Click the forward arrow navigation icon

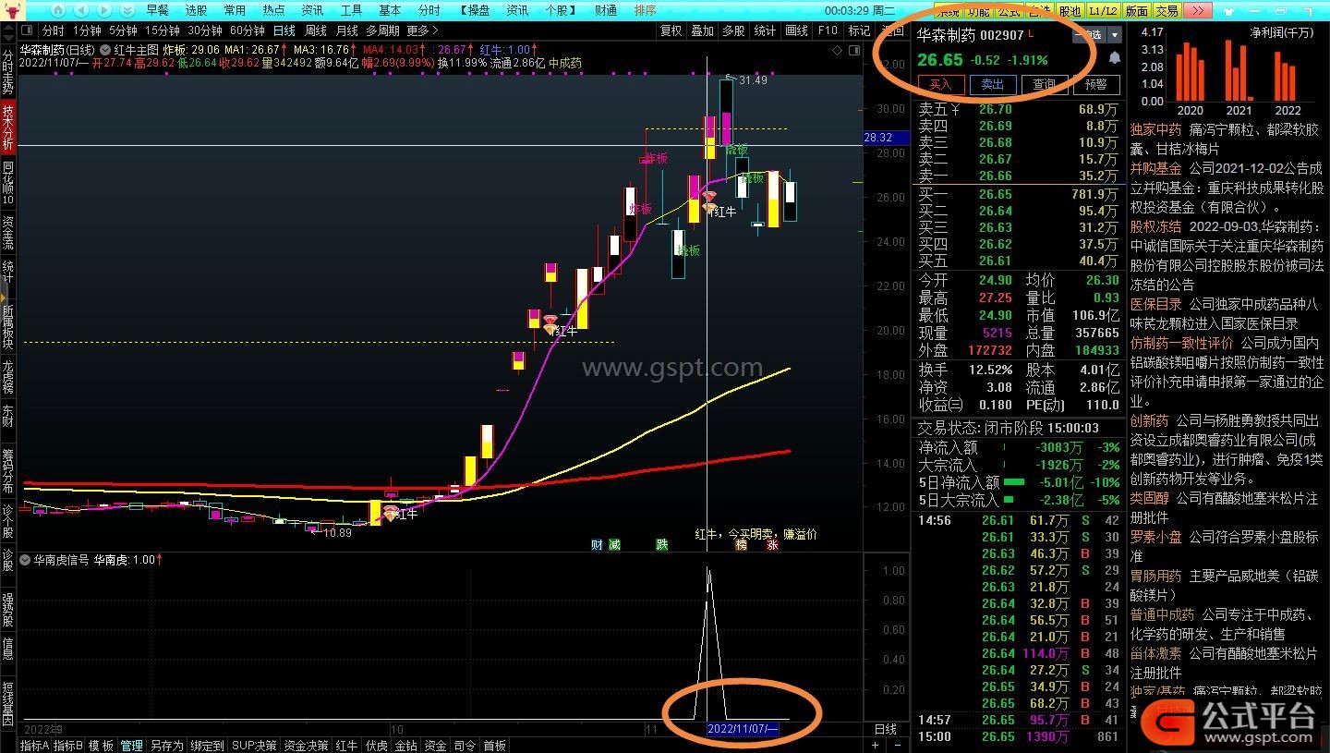(104, 10)
